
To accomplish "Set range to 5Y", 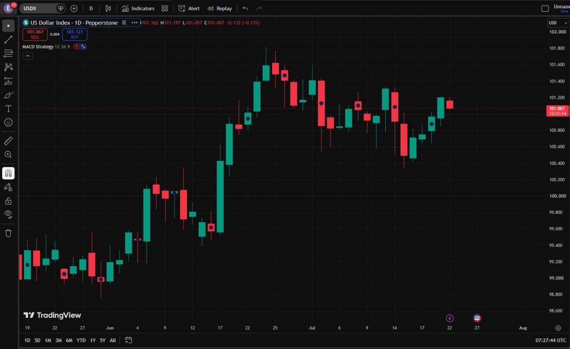I will point(102,340).
